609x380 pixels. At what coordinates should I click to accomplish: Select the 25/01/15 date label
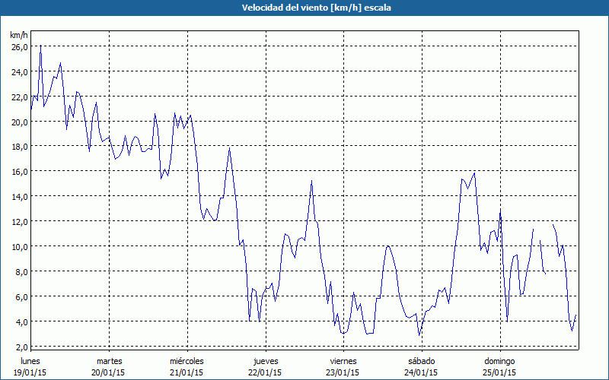499,372
